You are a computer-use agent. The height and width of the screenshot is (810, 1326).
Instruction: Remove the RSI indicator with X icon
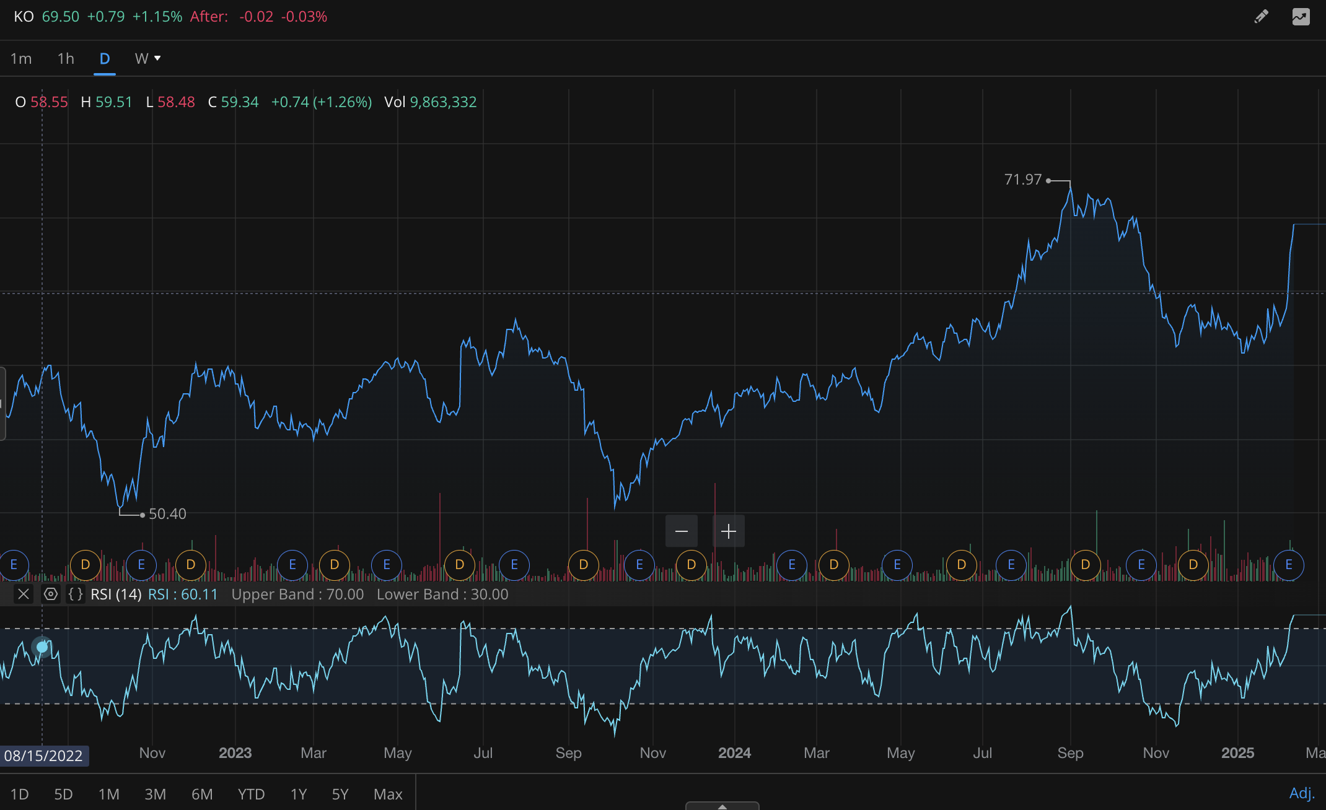[x=24, y=594]
